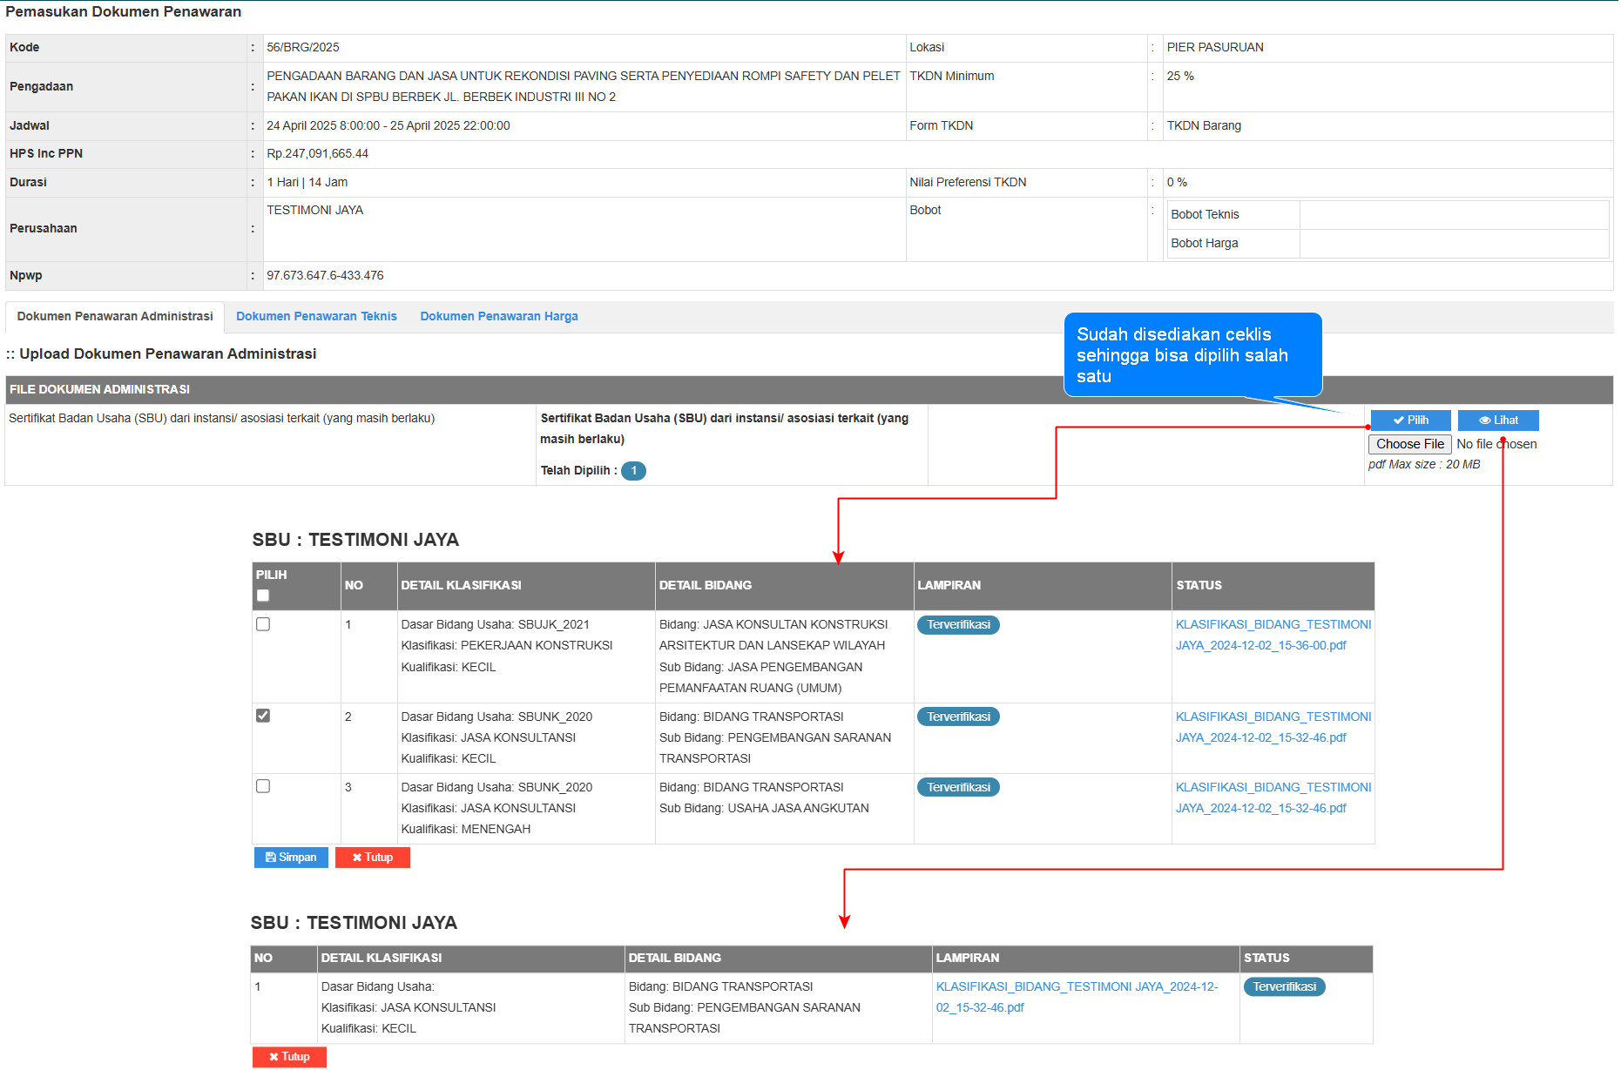Click the Pilih button with checkmark icon

pos(1409,421)
